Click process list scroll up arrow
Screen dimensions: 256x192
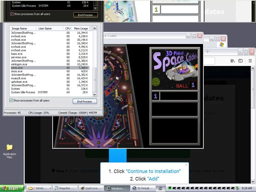pos(95,28)
